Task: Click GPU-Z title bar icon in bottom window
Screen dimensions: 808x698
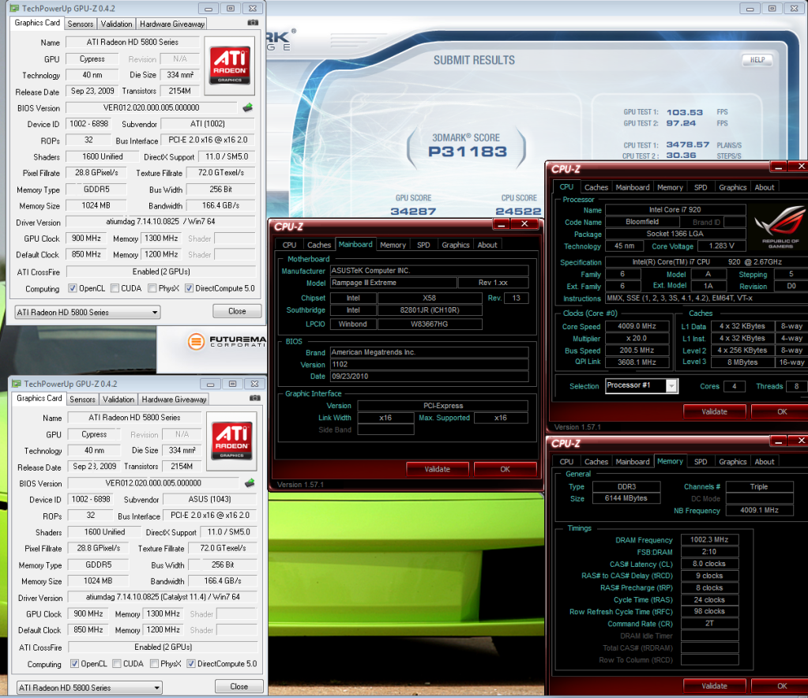Action: (x=17, y=384)
